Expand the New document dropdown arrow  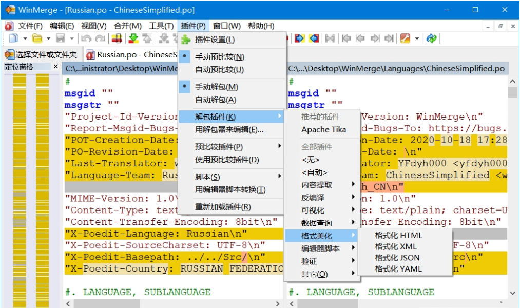pos(25,39)
